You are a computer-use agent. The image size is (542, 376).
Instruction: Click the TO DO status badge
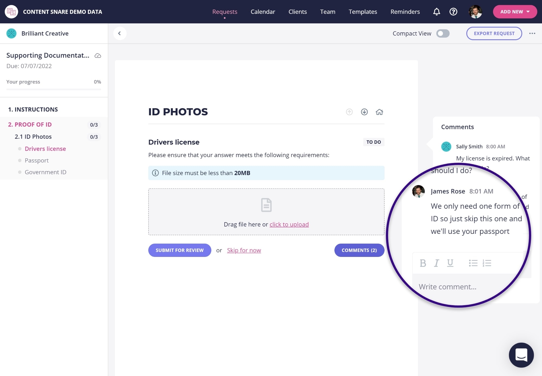pyautogui.click(x=374, y=142)
